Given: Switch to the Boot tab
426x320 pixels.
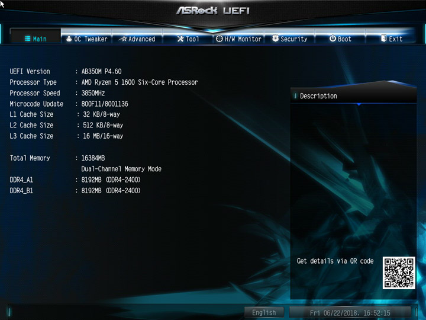Looking at the screenshot, I should pyautogui.click(x=340, y=37).
